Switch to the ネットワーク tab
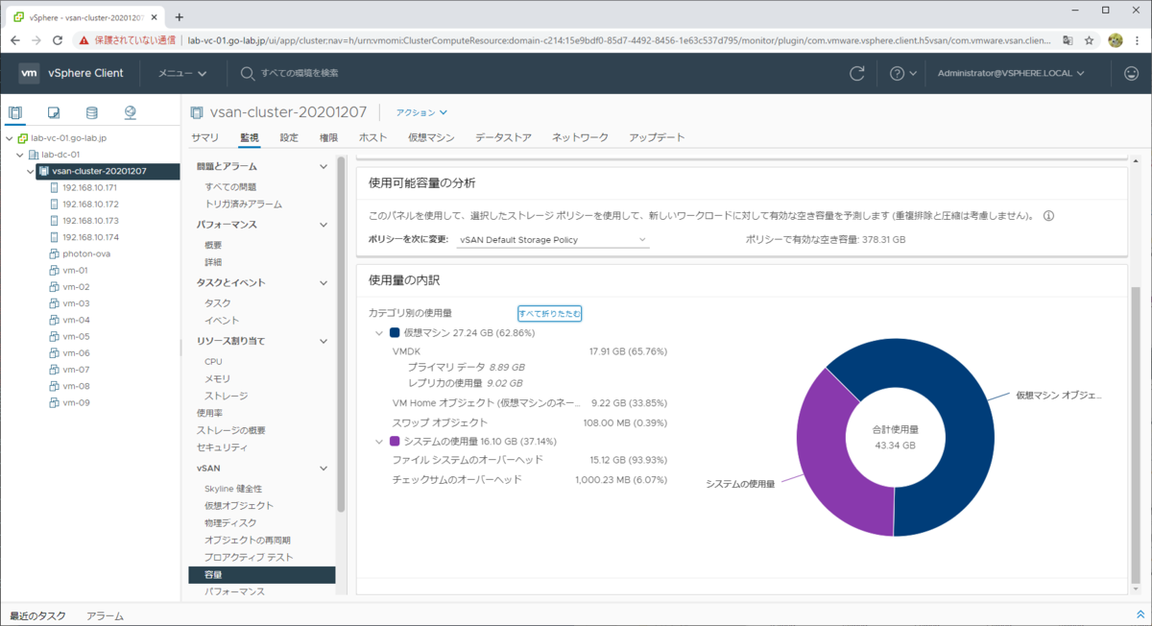 (580, 137)
